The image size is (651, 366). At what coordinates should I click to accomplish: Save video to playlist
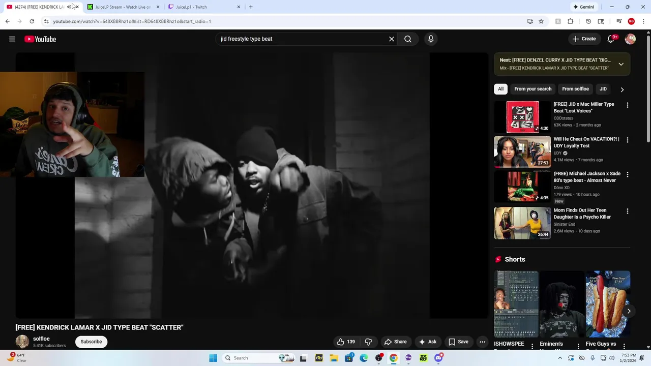click(x=458, y=342)
